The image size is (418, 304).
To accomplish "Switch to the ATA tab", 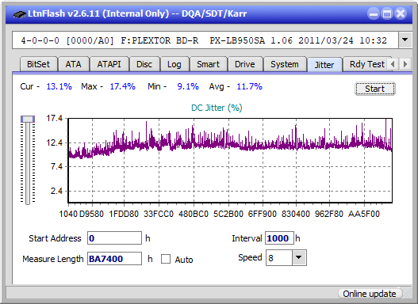I will pos(73,64).
